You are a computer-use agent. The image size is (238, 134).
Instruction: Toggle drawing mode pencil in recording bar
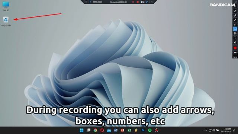tap(147, 2)
